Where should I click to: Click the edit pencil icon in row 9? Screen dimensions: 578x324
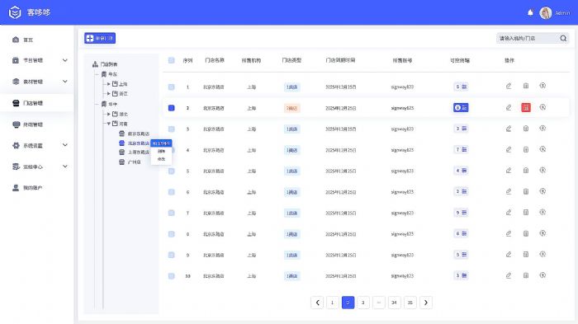point(509,255)
